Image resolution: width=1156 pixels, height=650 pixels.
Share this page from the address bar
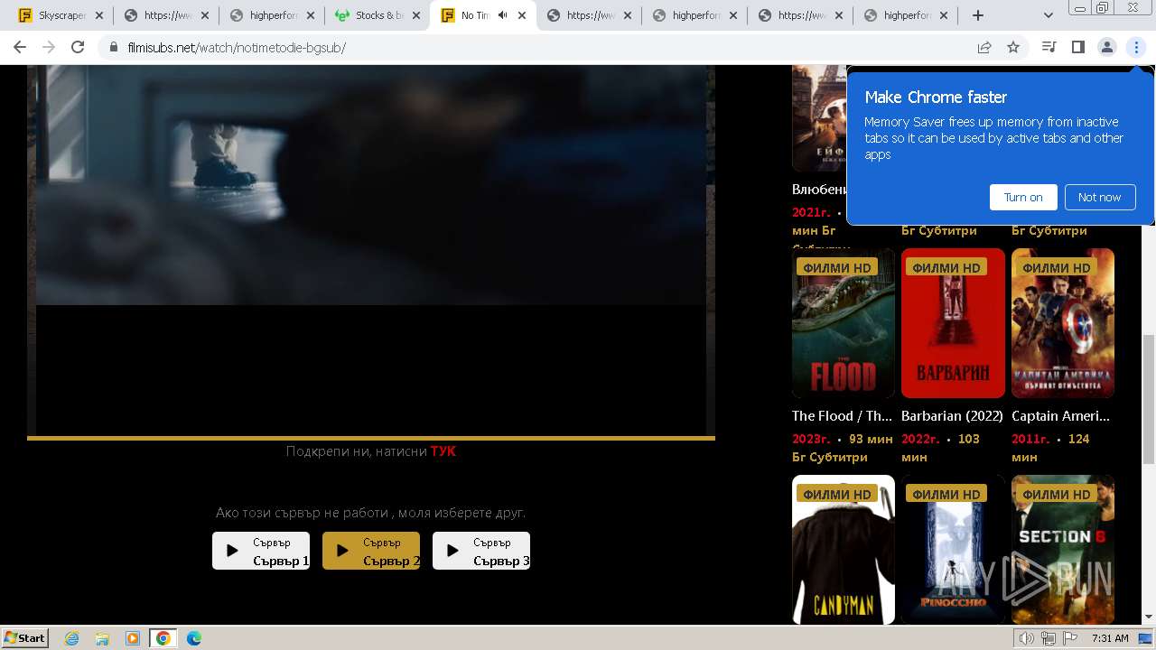click(984, 47)
